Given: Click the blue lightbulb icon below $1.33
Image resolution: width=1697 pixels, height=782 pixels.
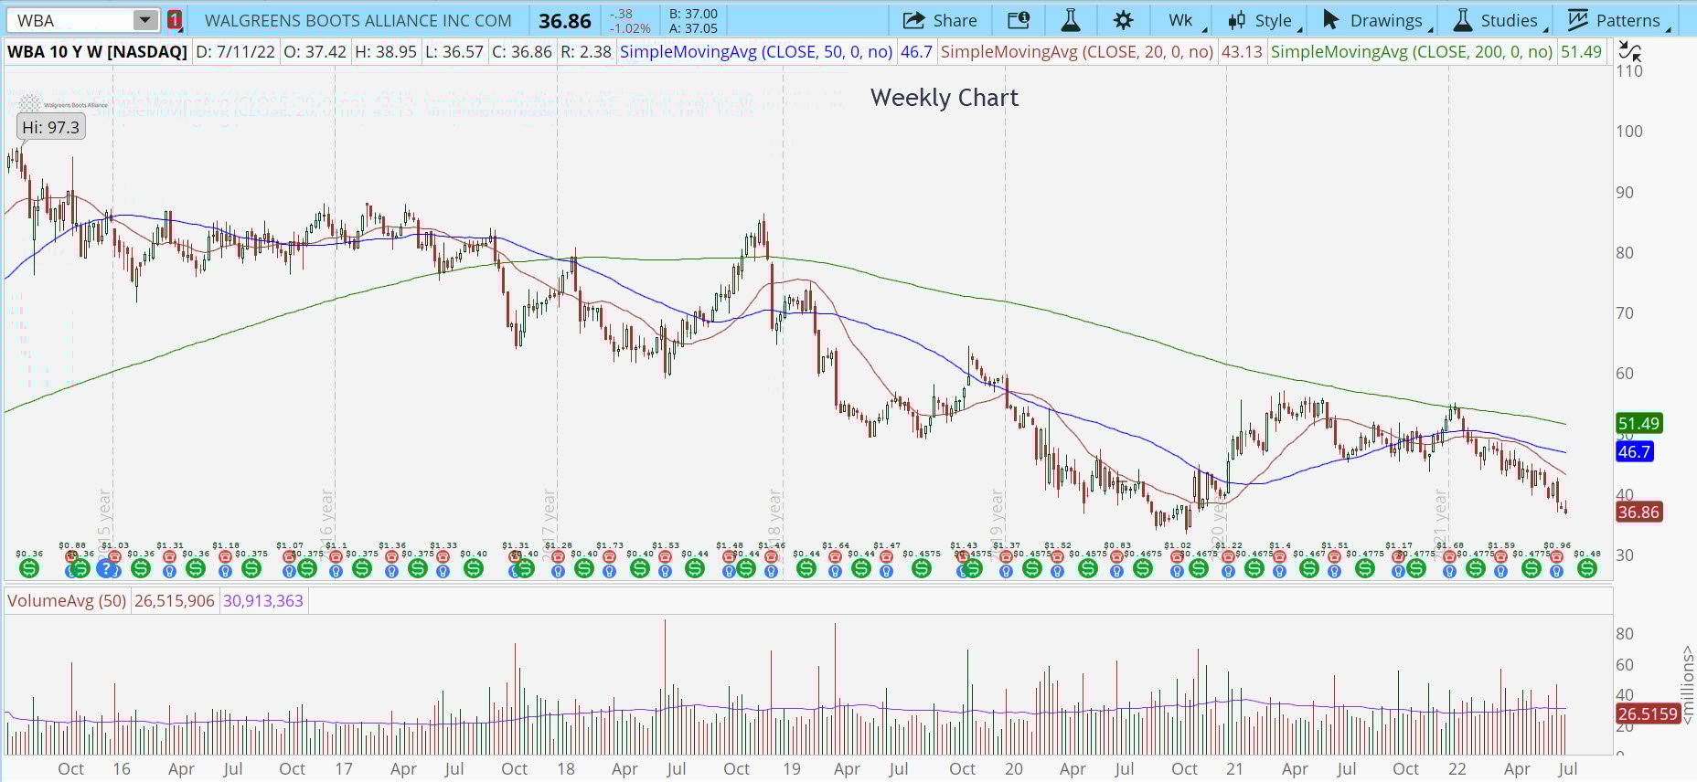Looking at the screenshot, I should pos(443,571).
